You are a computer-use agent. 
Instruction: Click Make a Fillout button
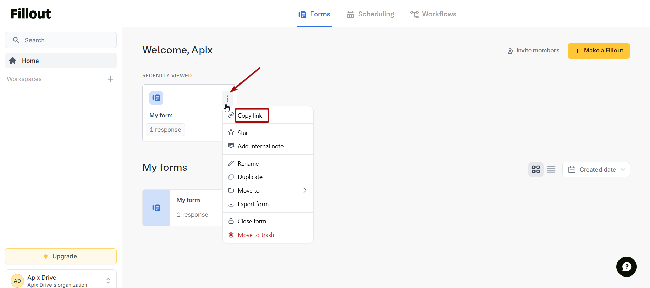tap(599, 51)
